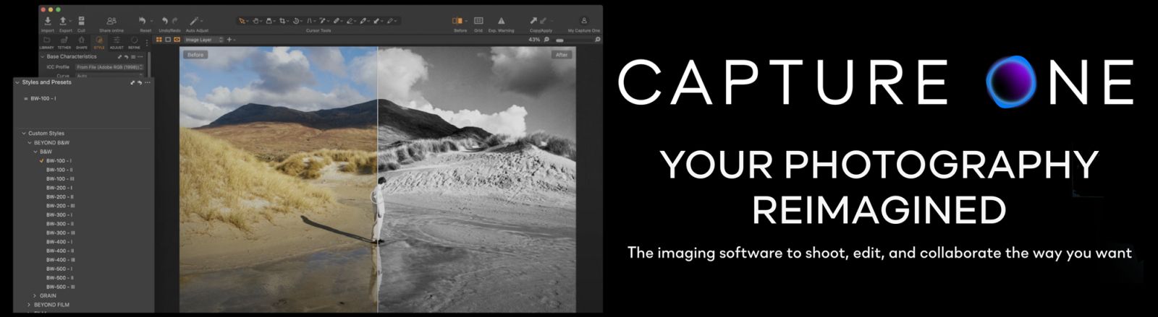Viewport: 1158px width, 317px height.
Task: Collapse the B&W subfolder
Action: tap(35, 152)
